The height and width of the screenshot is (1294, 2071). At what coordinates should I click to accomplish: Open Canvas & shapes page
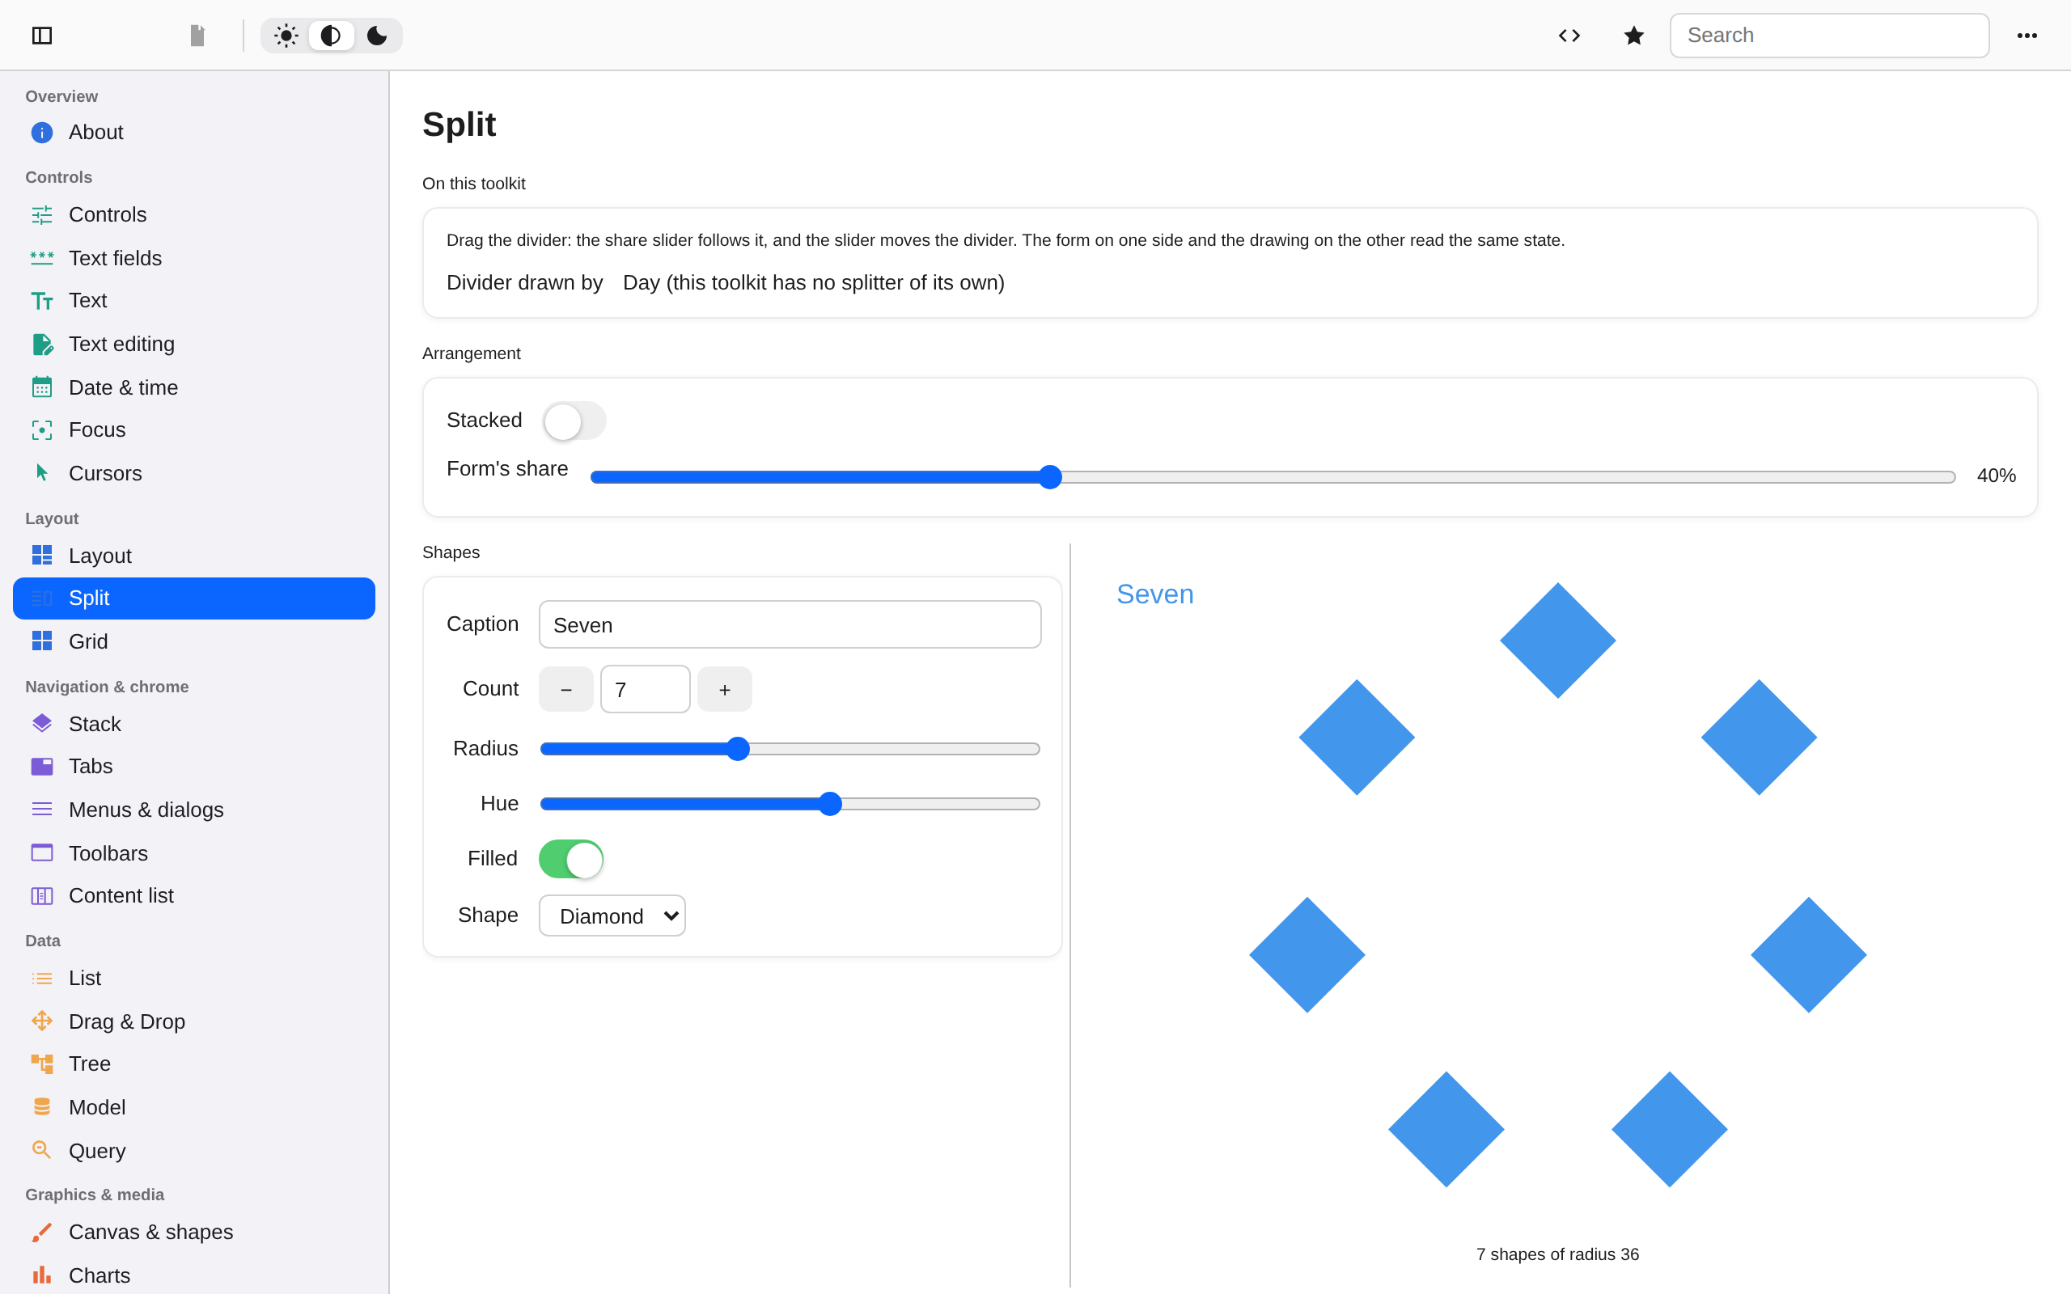[194, 1233]
